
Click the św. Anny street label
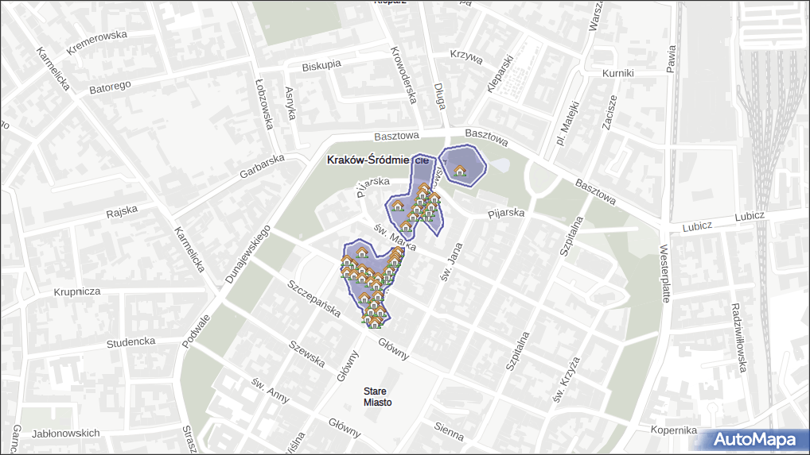tap(271, 390)
